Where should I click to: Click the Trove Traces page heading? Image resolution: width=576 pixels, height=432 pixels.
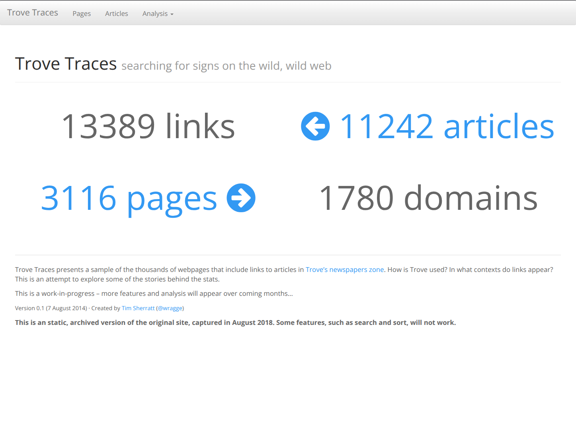[66, 64]
